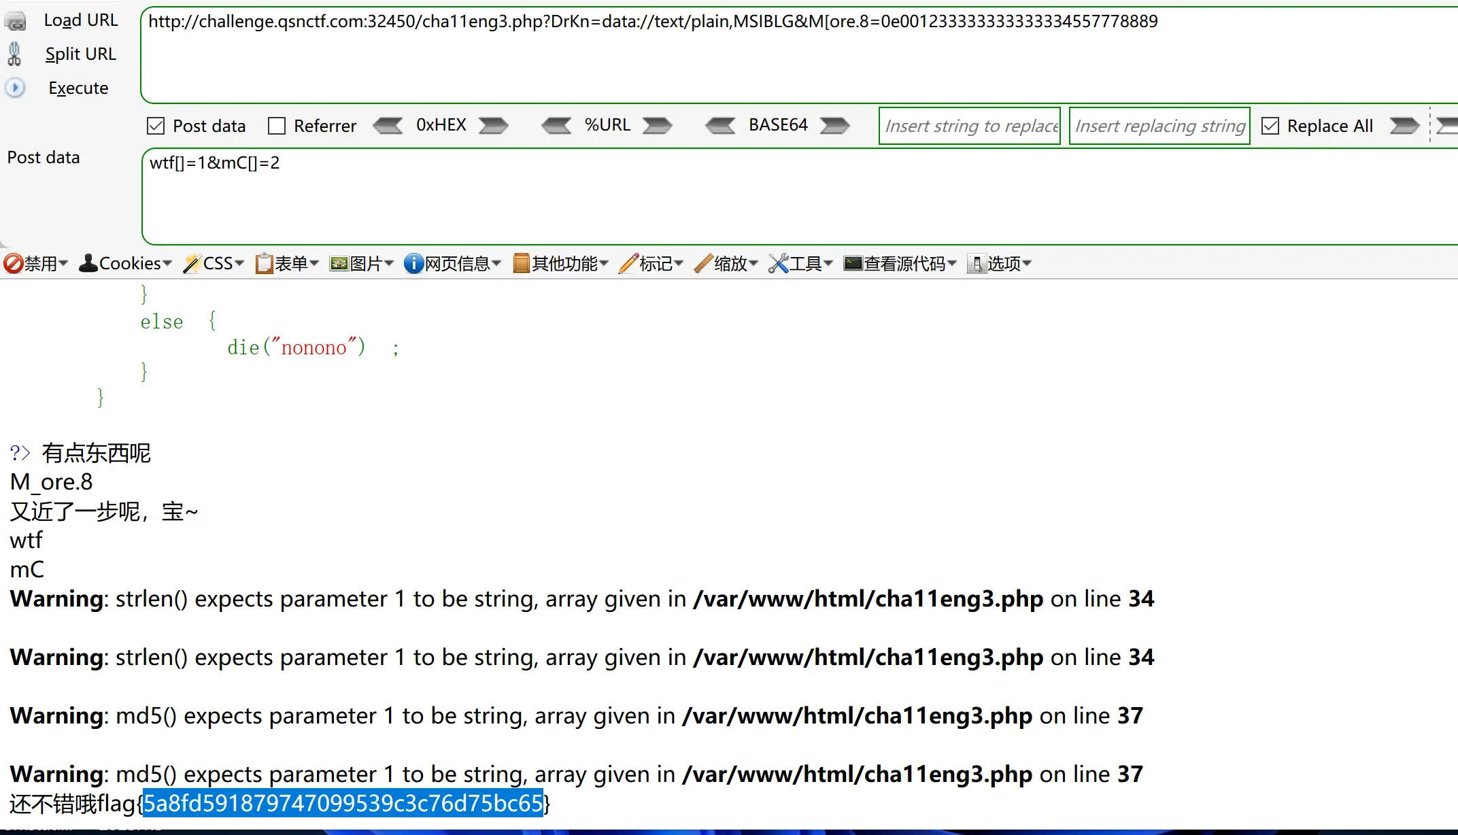Click the left arrow before 0xHEX
The width and height of the screenshot is (1458, 835).
pos(388,126)
